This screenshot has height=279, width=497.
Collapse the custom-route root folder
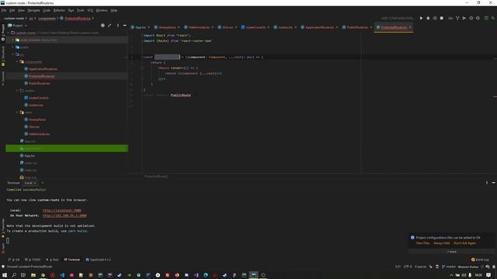9,33
